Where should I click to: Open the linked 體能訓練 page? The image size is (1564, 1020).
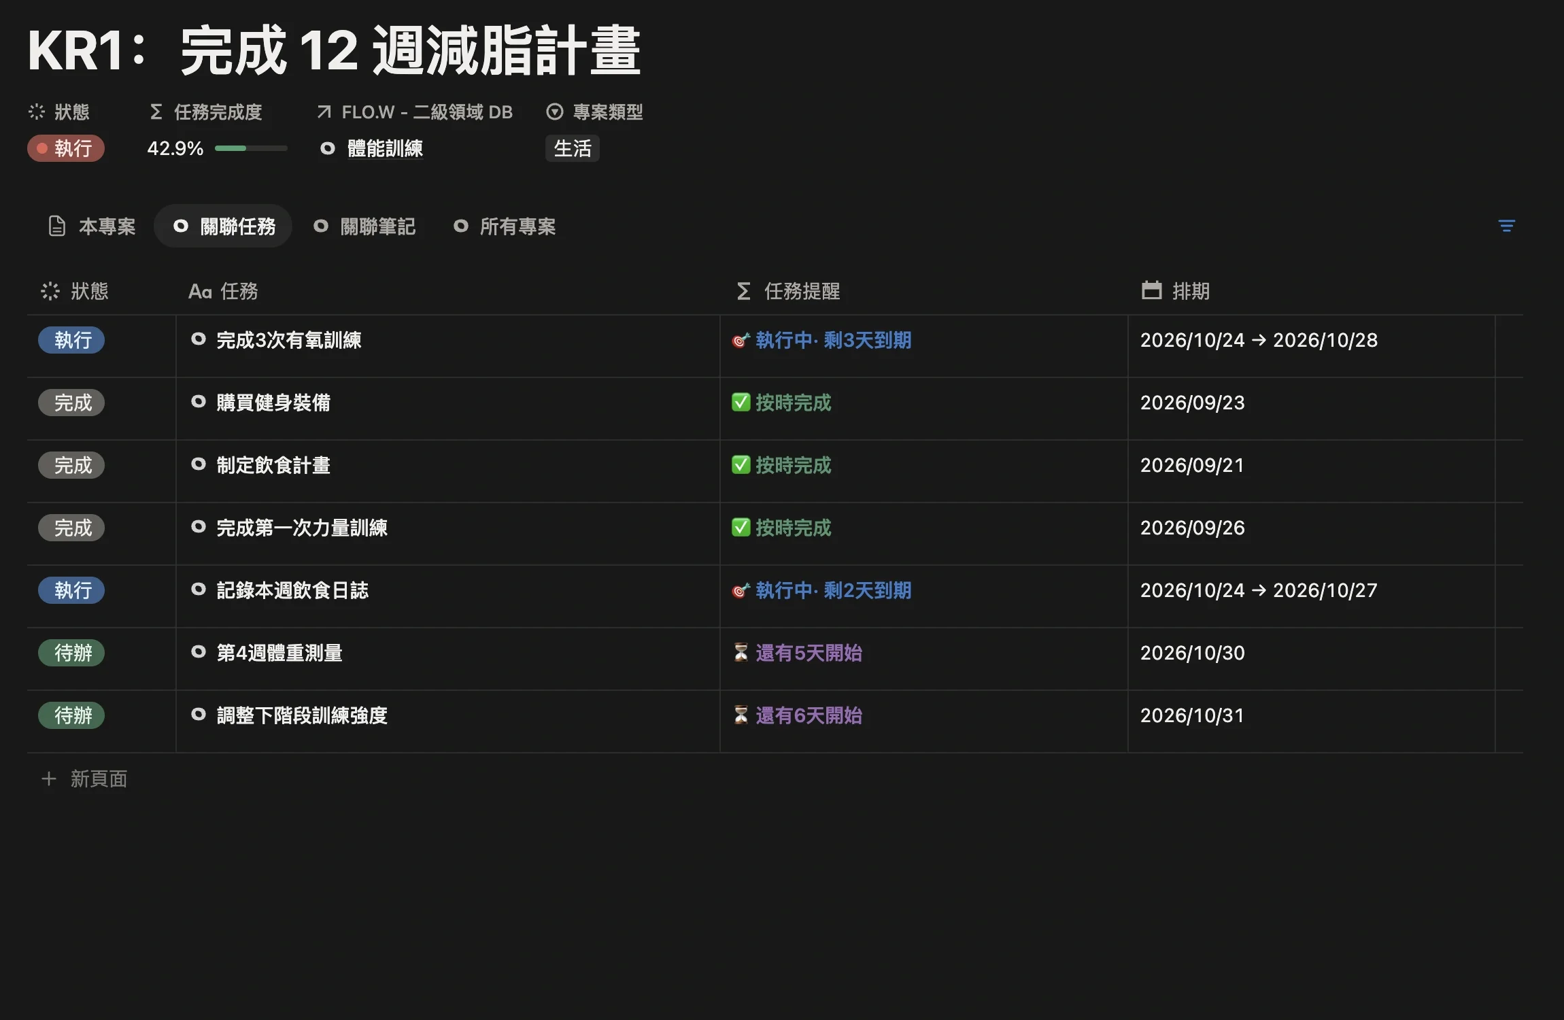[385, 148]
